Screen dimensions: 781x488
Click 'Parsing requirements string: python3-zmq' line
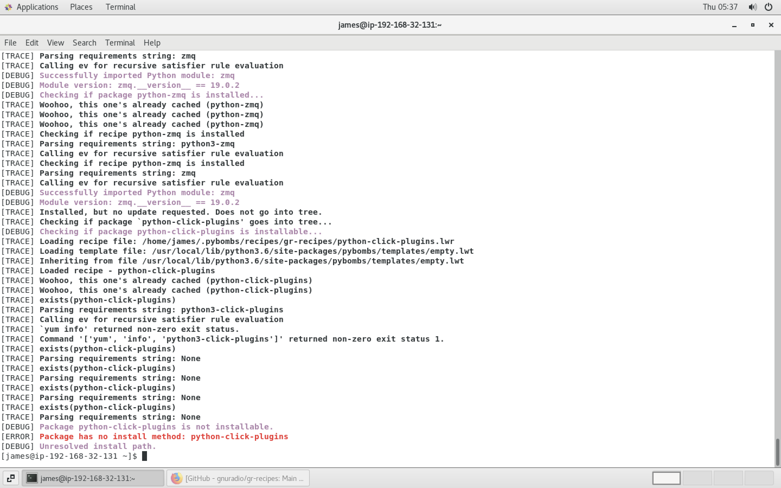click(x=118, y=144)
